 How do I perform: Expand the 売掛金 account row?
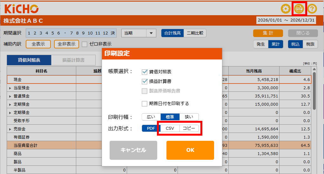click(10, 129)
